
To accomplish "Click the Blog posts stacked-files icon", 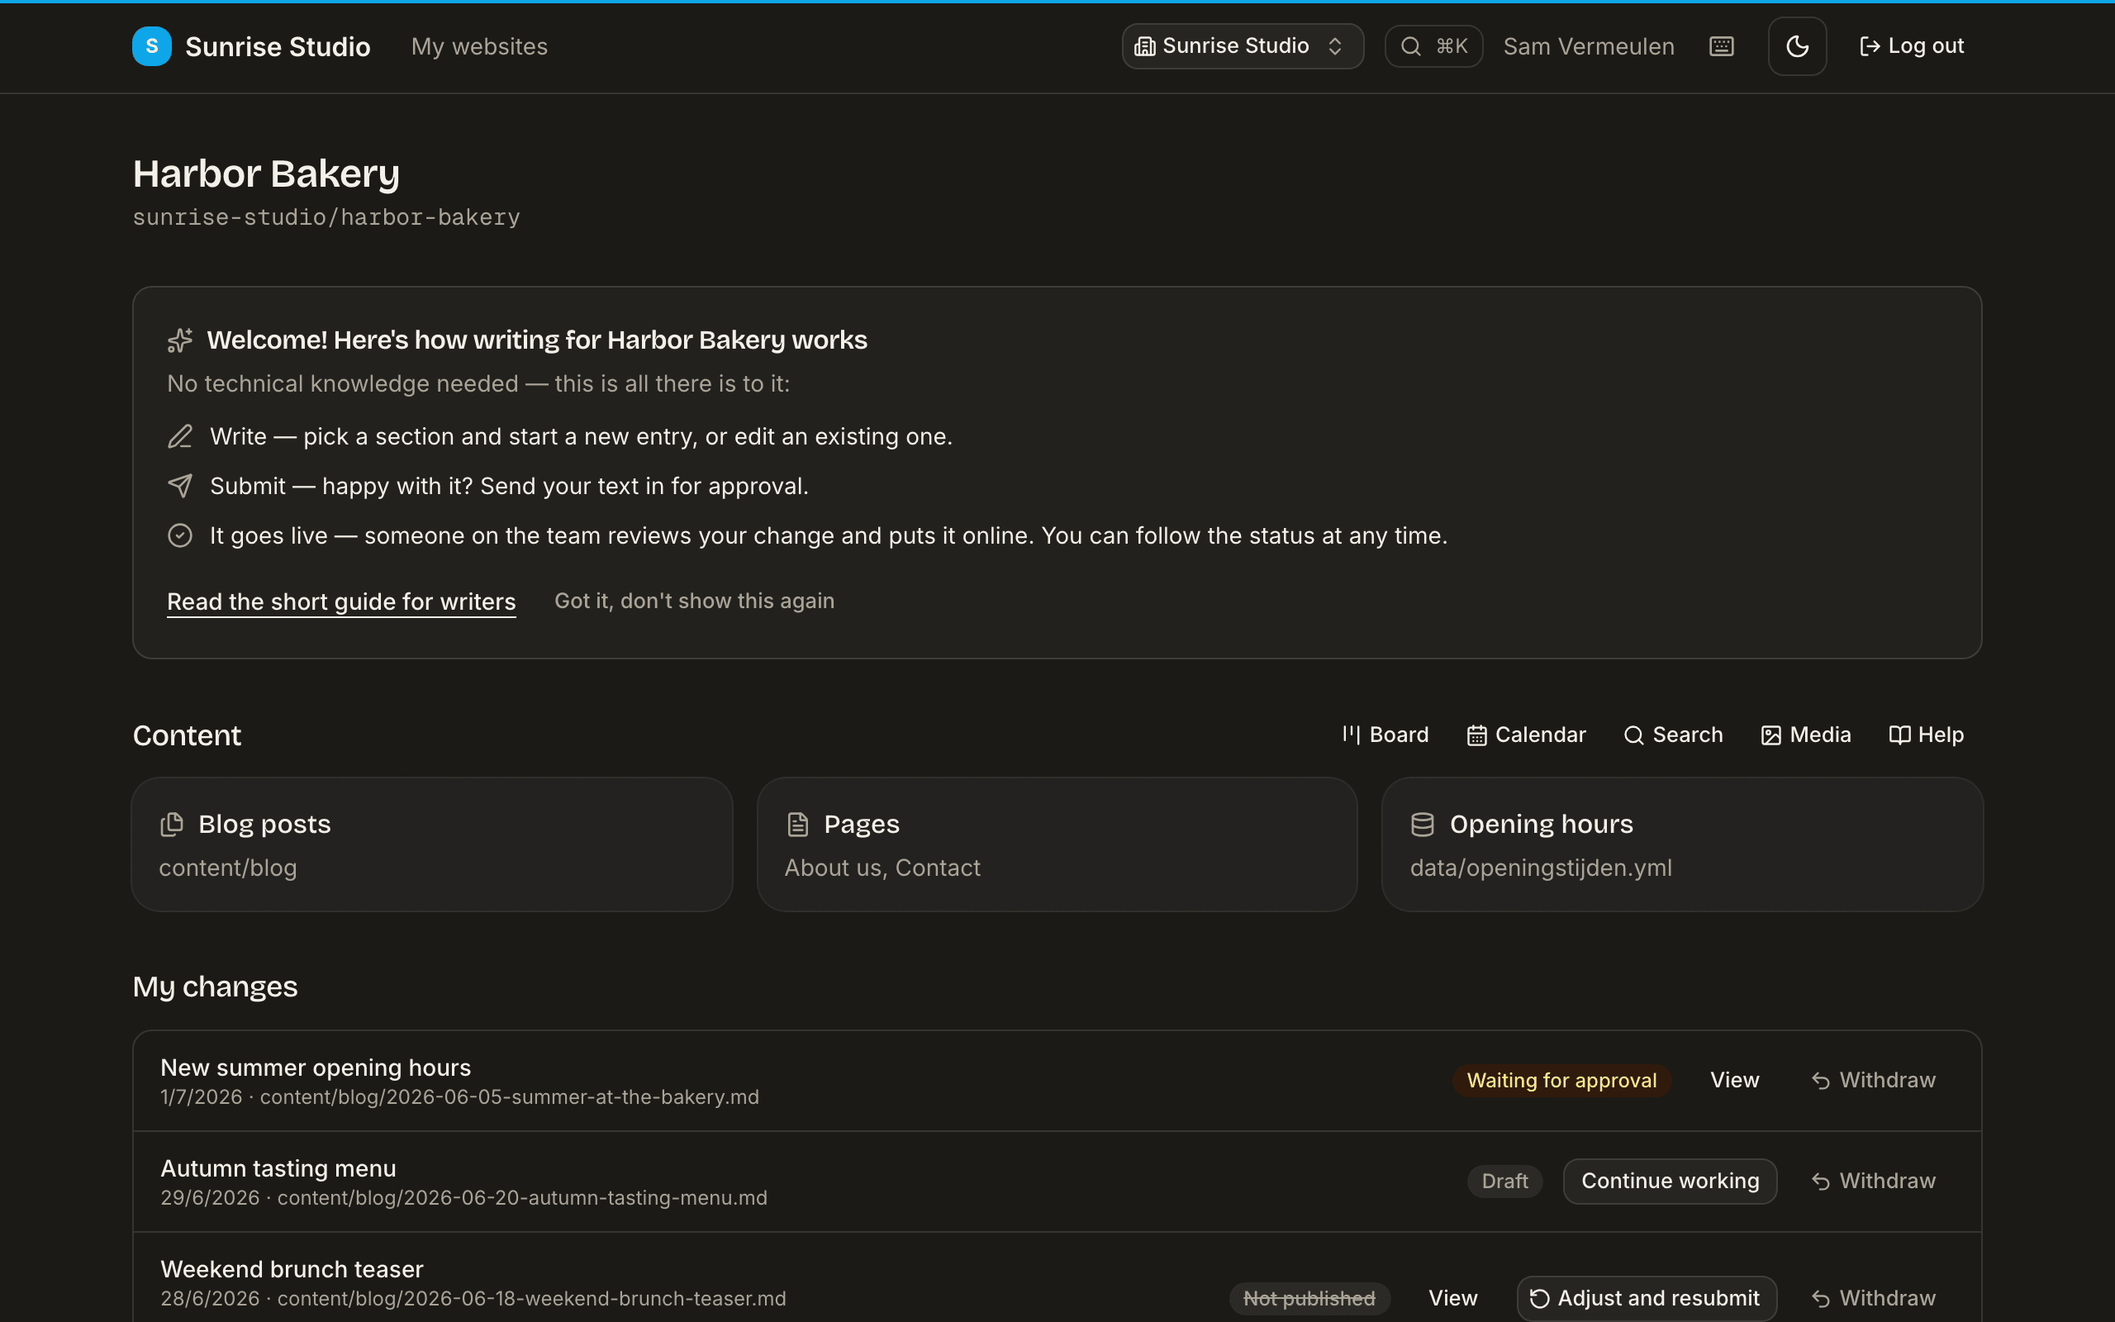I will 172,825.
